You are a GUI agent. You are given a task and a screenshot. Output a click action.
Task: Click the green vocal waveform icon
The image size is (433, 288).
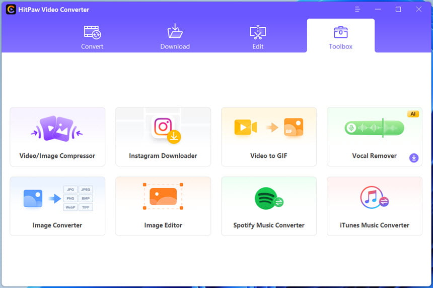pyautogui.click(x=374, y=128)
